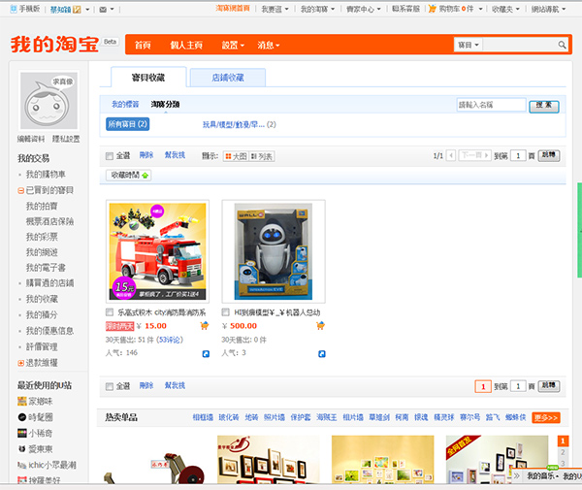The image size is (582, 490).
Task: Click the 53 reviews link on fire truck item
Action: tap(170, 340)
